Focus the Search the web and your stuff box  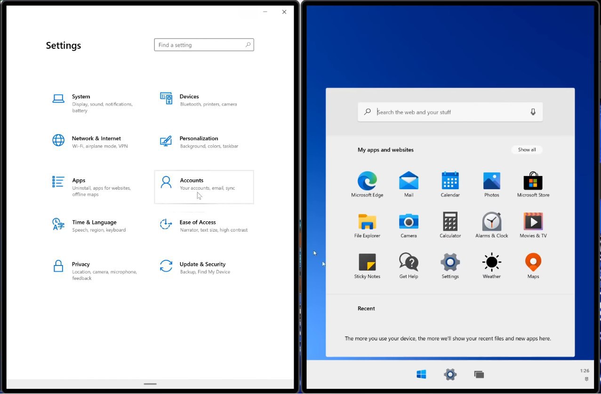click(450, 112)
